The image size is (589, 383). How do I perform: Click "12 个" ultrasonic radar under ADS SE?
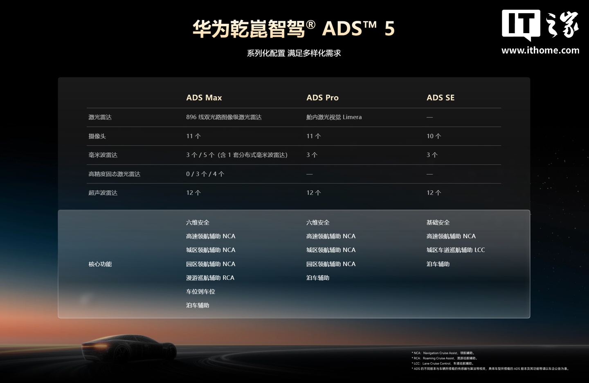(x=434, y=193)
